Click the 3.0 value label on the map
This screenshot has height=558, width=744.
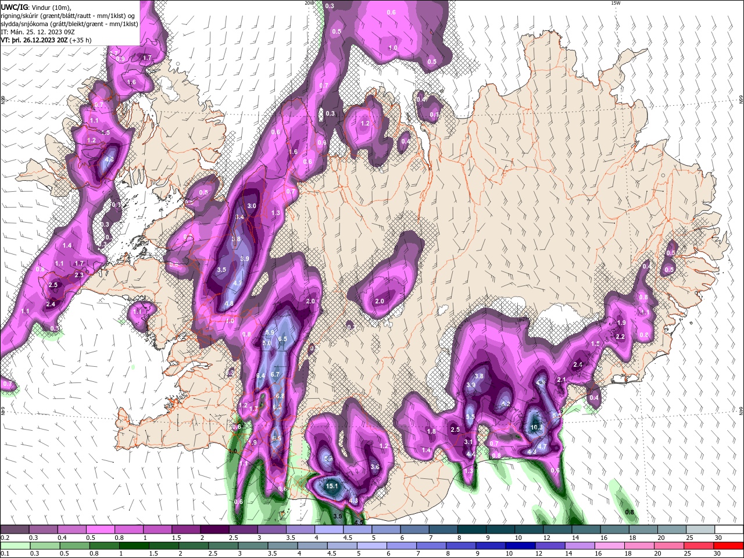click(252, 206)
